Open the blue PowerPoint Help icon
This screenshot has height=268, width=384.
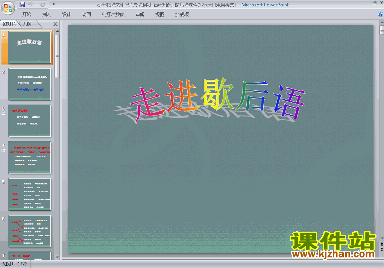[x=381, y=14]
